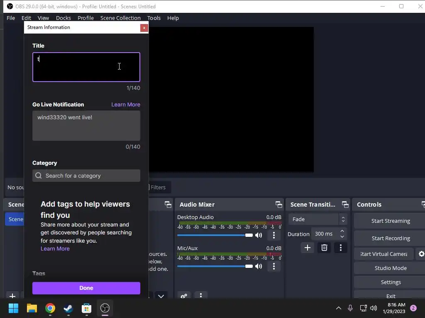Open tags Learn More link
The width and height of the screenshot is (425, 318).
click(x=55, y=248)
